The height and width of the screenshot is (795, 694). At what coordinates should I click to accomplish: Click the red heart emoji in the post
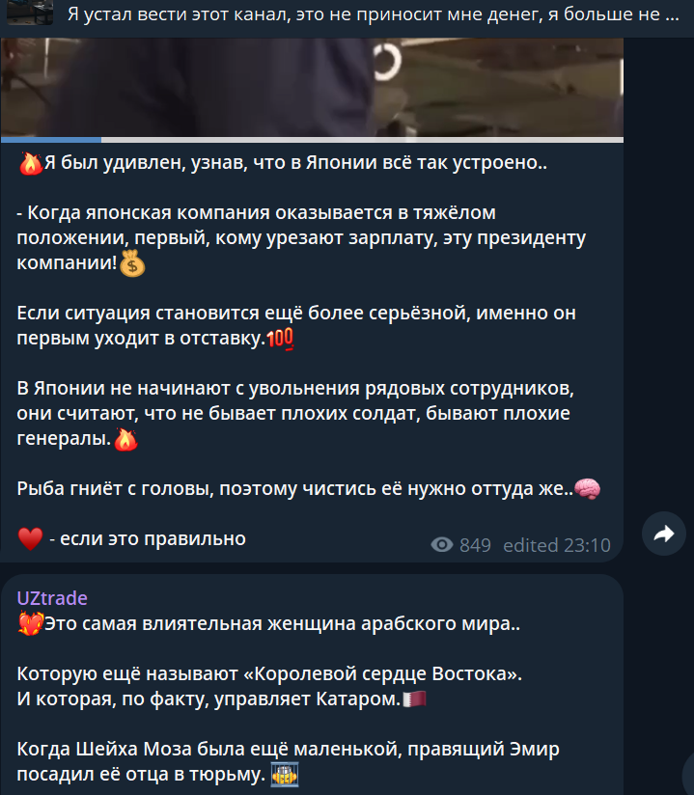(x=31, y=538)
